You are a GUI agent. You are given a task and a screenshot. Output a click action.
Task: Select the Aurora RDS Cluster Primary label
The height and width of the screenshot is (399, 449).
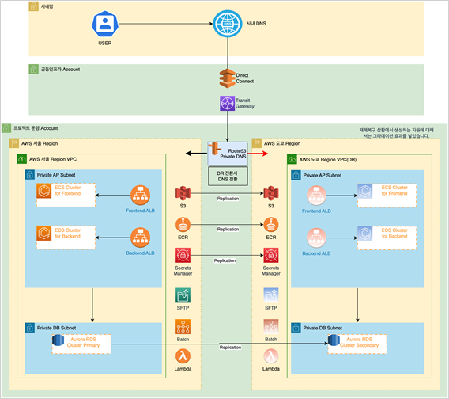coord(83,342)
